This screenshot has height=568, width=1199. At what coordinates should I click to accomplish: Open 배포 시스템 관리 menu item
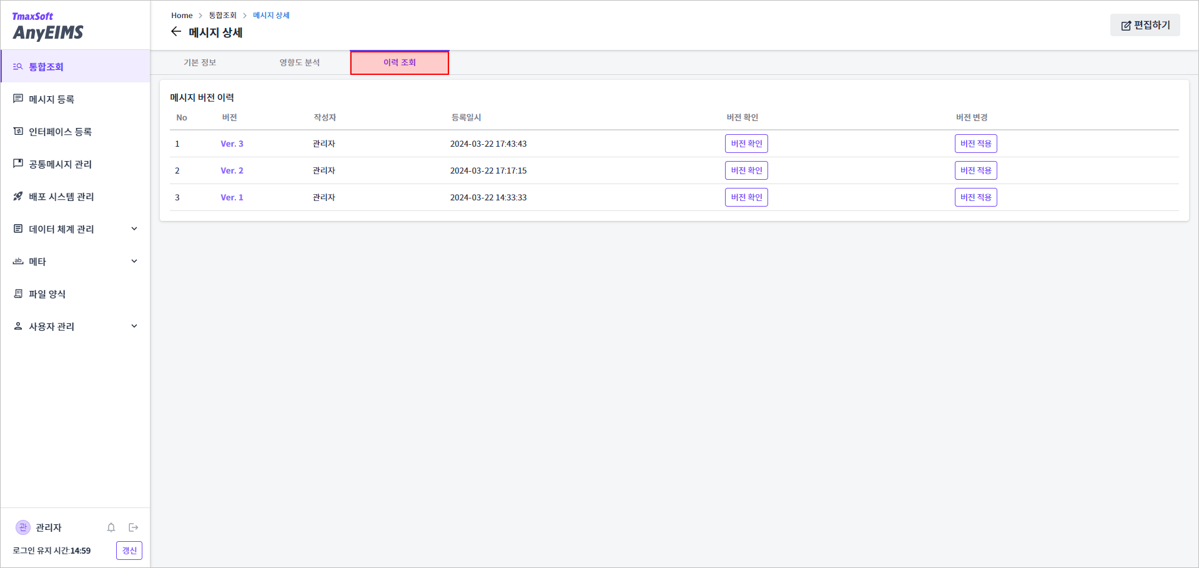(75, 196)
